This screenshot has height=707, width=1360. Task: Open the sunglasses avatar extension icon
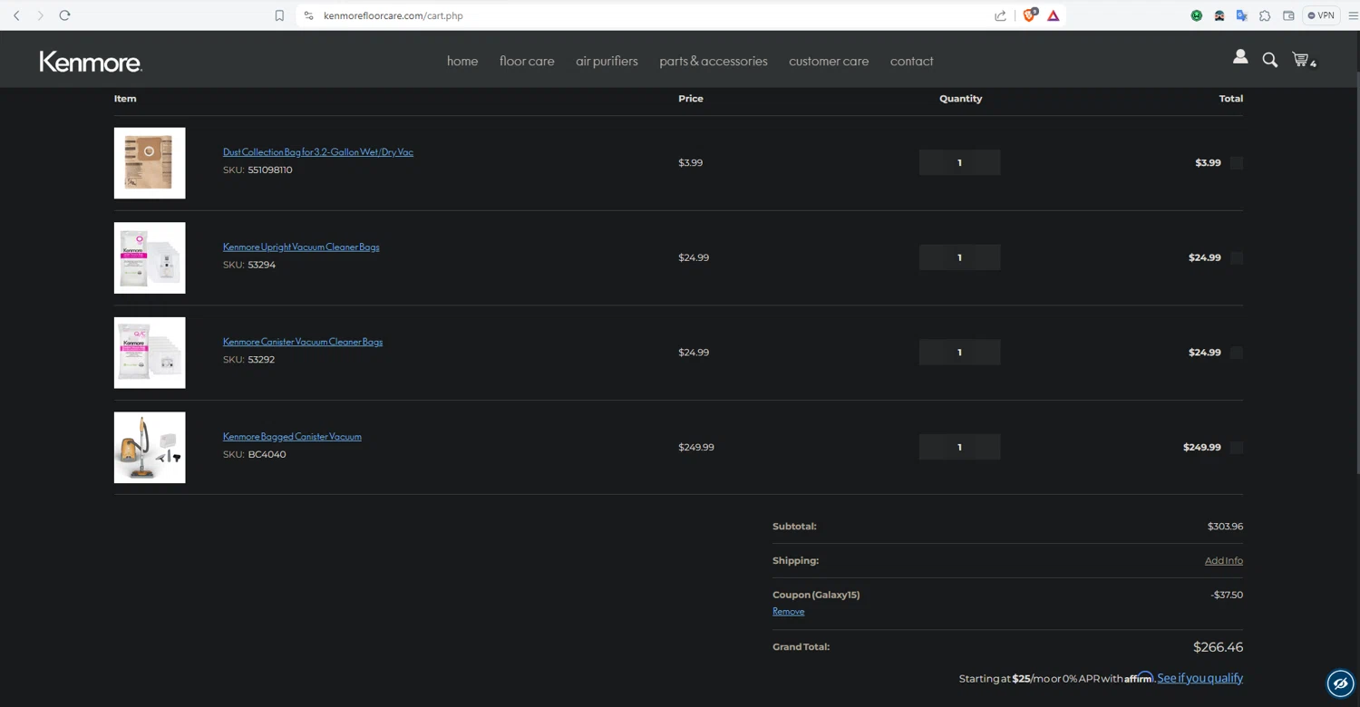click(x=1219, y=15)
